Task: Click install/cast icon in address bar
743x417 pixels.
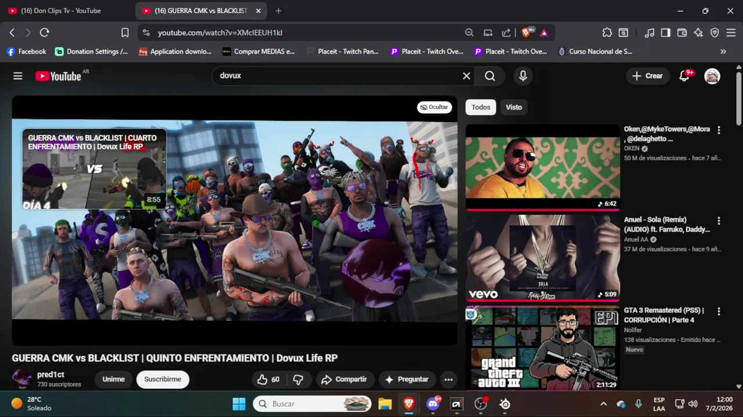Action: click(488, 32)
